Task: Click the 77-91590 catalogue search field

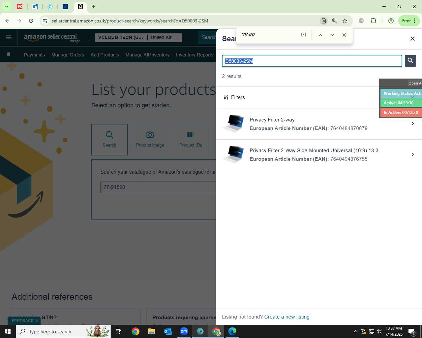Action: (x=158, y=187)
